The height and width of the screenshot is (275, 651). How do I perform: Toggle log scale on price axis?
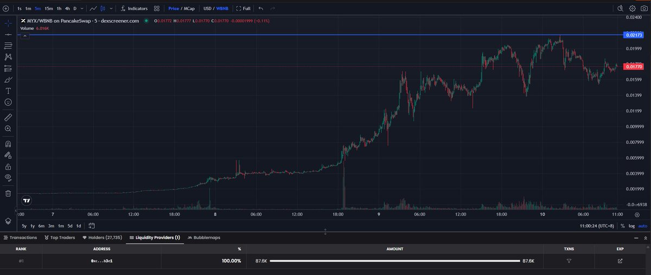tap(631, 226)
